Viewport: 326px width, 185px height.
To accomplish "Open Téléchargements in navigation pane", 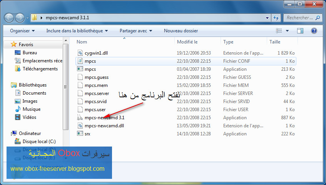I will tap(40, 69).
